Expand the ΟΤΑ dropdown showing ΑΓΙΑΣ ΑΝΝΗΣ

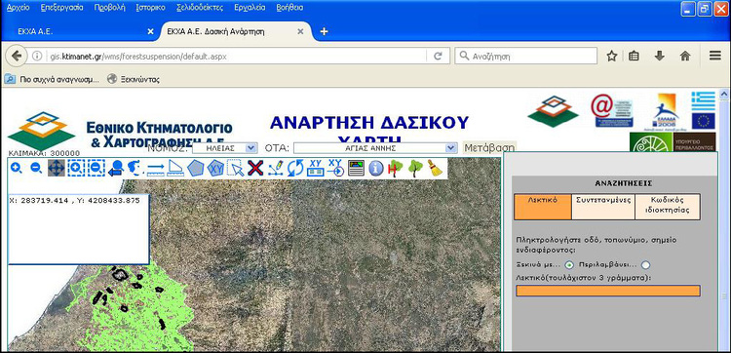click(x=375, y=148)
